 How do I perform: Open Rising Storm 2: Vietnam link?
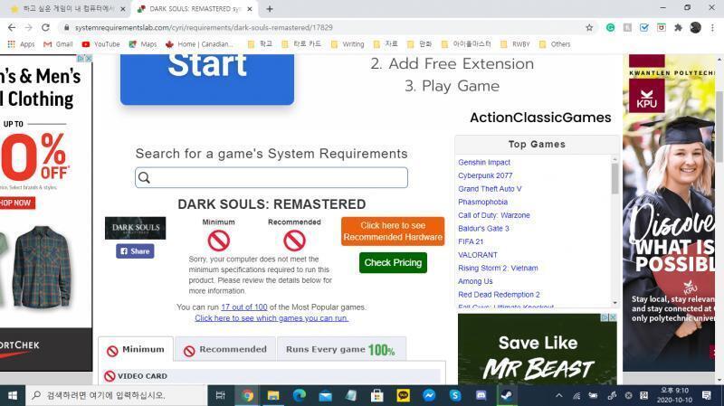498,268
